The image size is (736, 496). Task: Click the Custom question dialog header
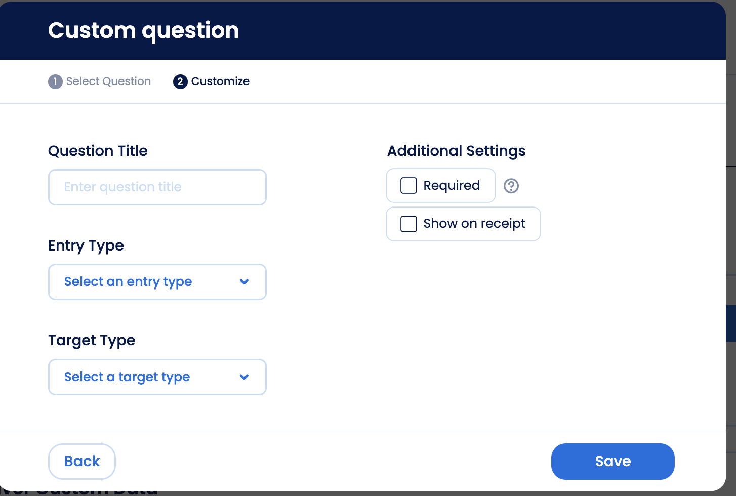pos(143,30)
